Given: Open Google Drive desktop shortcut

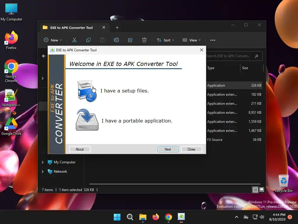Looking at the screenshot, I should [x=11, y=127].
